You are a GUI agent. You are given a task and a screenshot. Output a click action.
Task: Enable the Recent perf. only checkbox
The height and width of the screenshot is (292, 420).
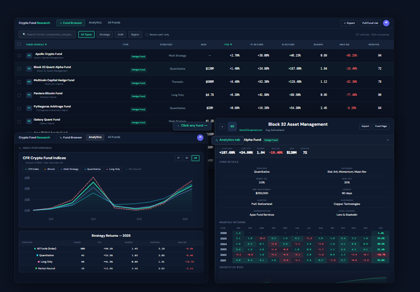click(x=147, y=35)
